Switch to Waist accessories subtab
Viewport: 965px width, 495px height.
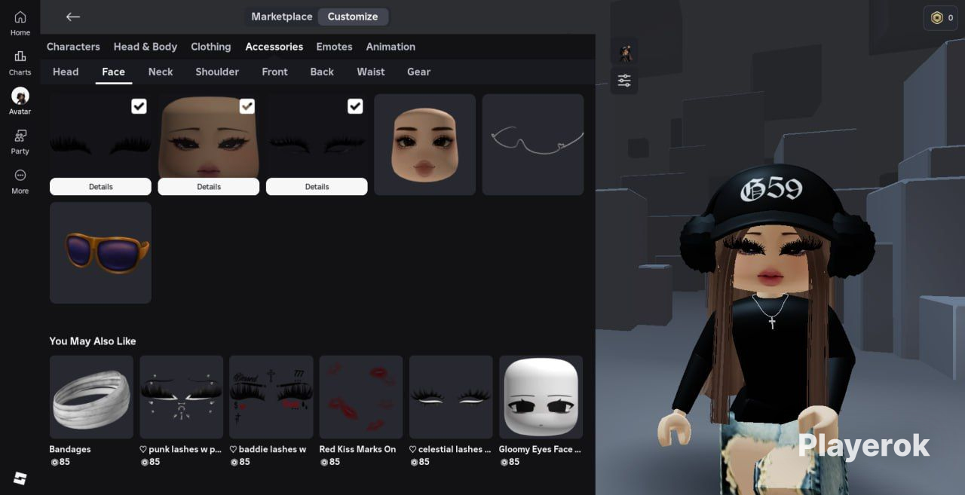coord(371,72)
